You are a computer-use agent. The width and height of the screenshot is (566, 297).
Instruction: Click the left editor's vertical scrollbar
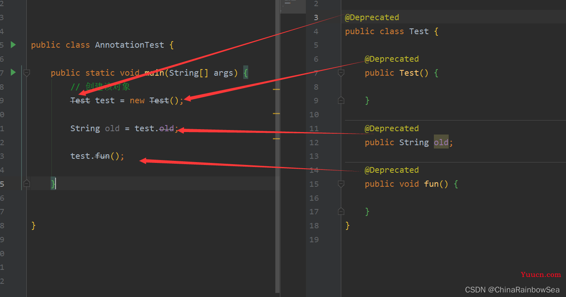point(277,146)
